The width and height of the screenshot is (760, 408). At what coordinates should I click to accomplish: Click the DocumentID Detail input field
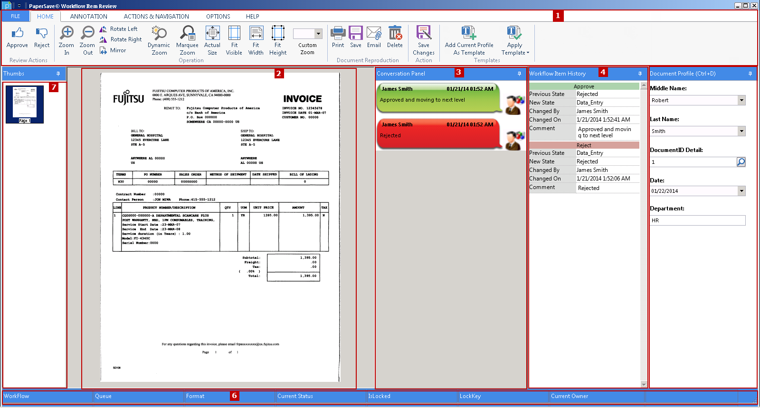coord(693,162)
